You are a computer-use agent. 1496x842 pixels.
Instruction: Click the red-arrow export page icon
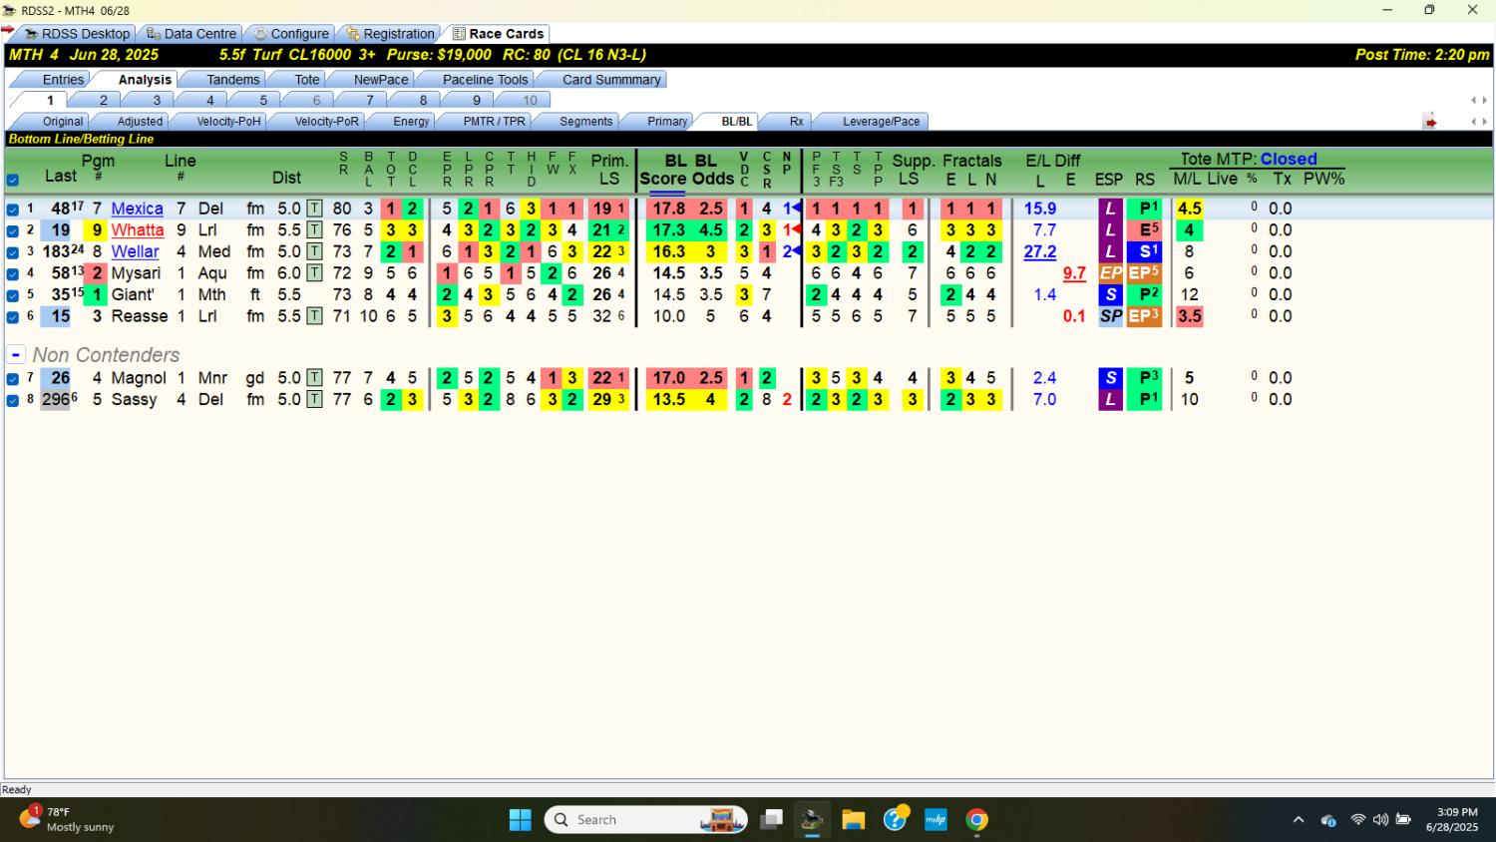[x=1430, y=122]
